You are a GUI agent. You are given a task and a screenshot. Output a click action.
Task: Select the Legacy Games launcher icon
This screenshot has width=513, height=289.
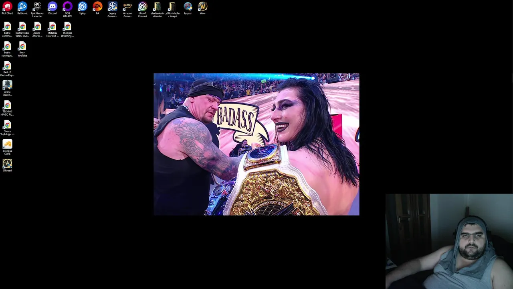coord(113,10)
